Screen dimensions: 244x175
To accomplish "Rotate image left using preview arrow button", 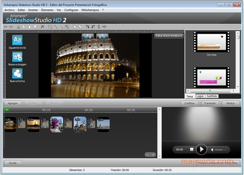I will coord(88,36).
